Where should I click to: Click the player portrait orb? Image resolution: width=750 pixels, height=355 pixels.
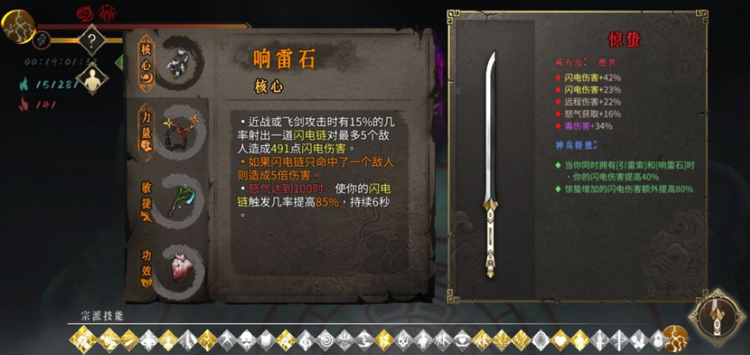(18, 26)
